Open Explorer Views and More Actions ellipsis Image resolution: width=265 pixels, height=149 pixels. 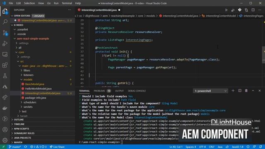coord(70,10)
